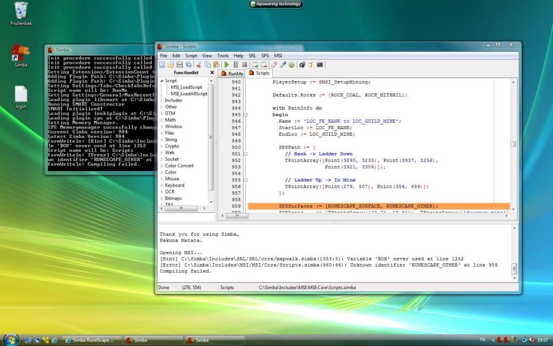Open the console icon in the toolbar
This screenshot has width=553, height=346.
pyautogui.click(x=320, y=65)
